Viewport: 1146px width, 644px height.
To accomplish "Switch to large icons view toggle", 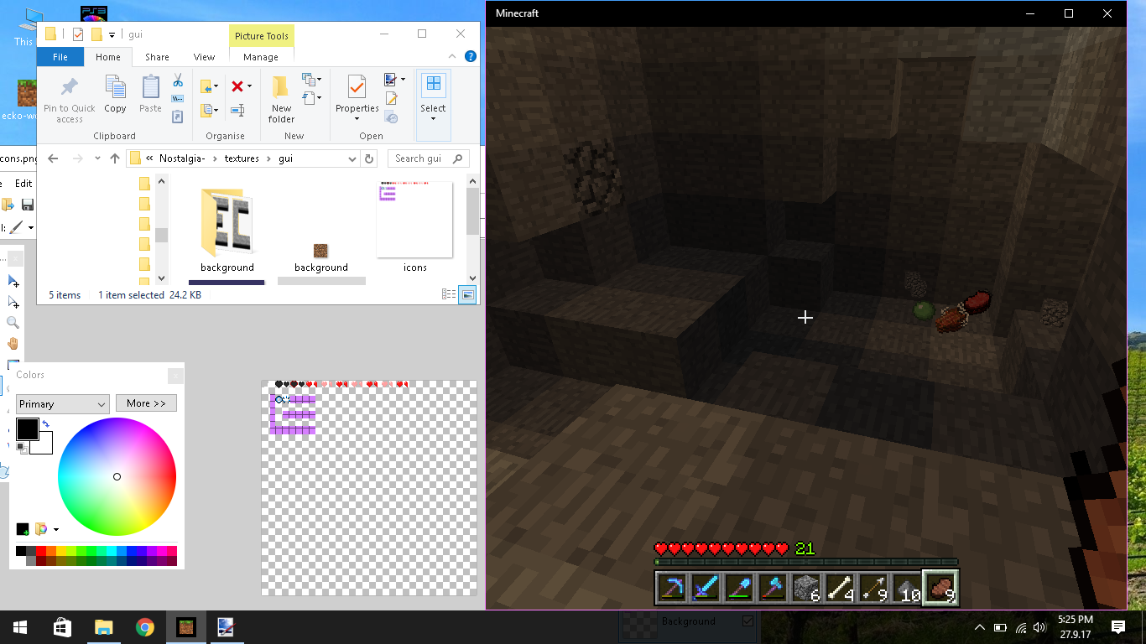I will pos(467,294).
